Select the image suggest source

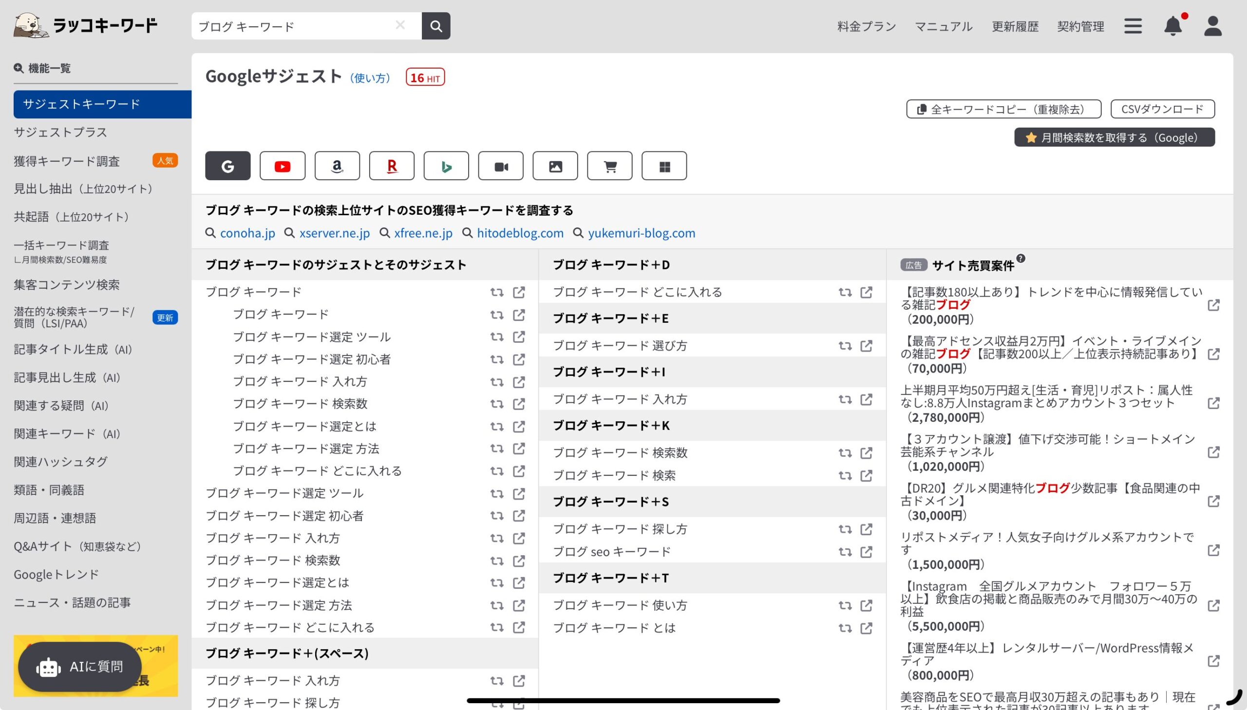coord(555,166)
